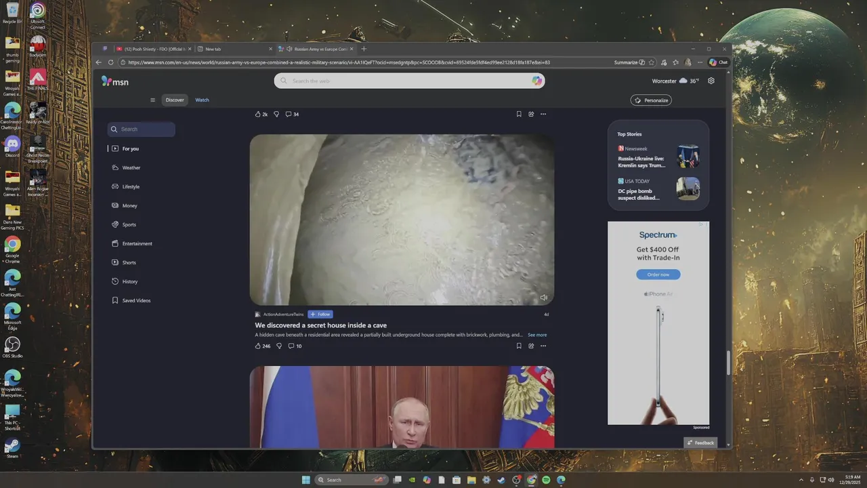Click the Copilot icon in web search box
The image size is (867, 488).
coord(536,81)
